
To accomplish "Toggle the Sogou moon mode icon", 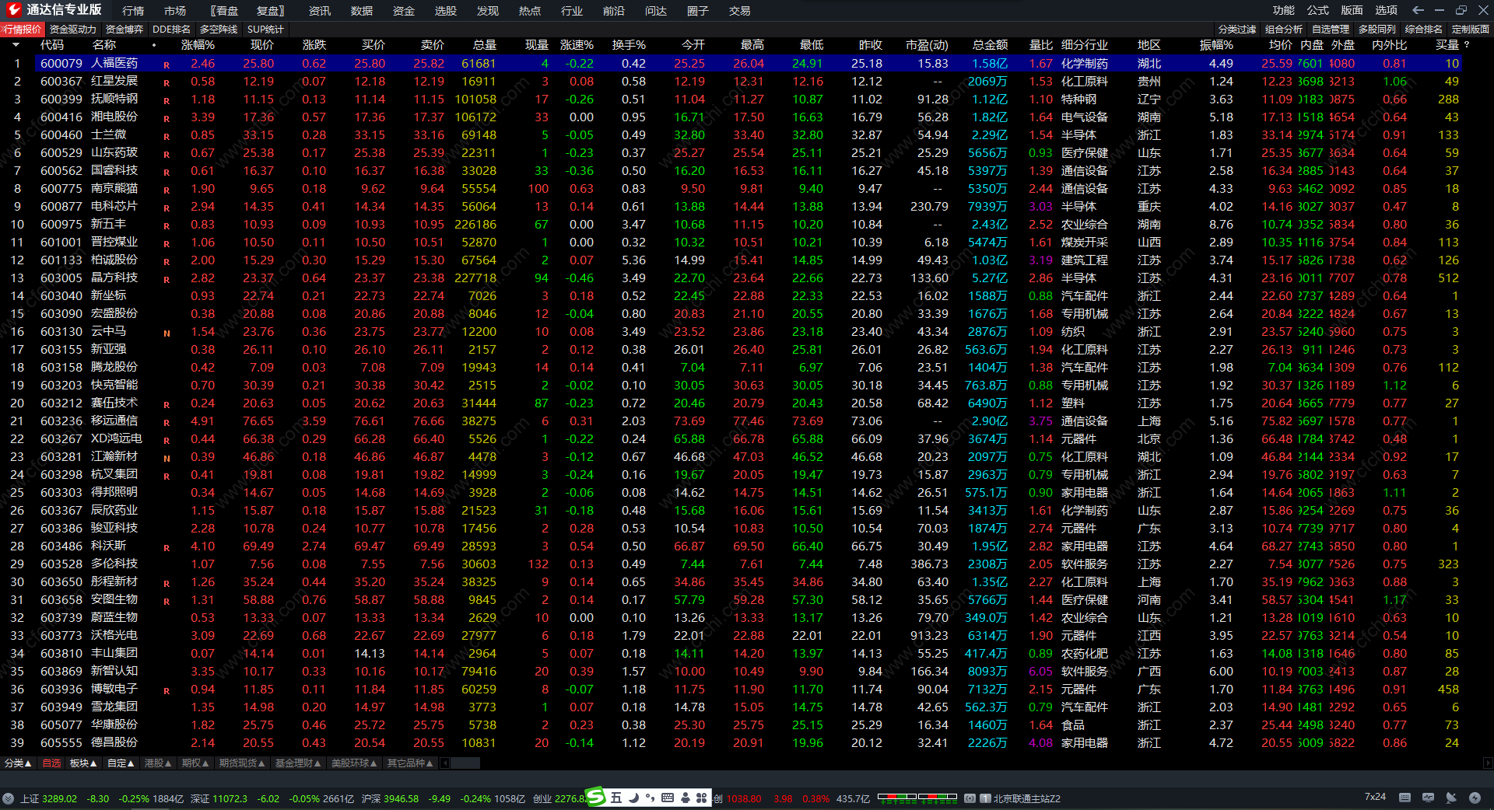I will [633, 798].
